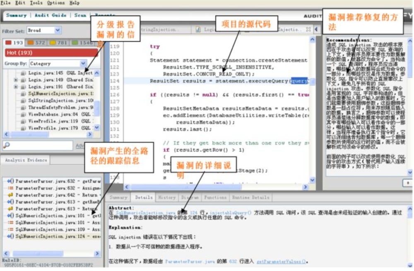Open the Edit menu
The image size is (414, 271).
20,3
